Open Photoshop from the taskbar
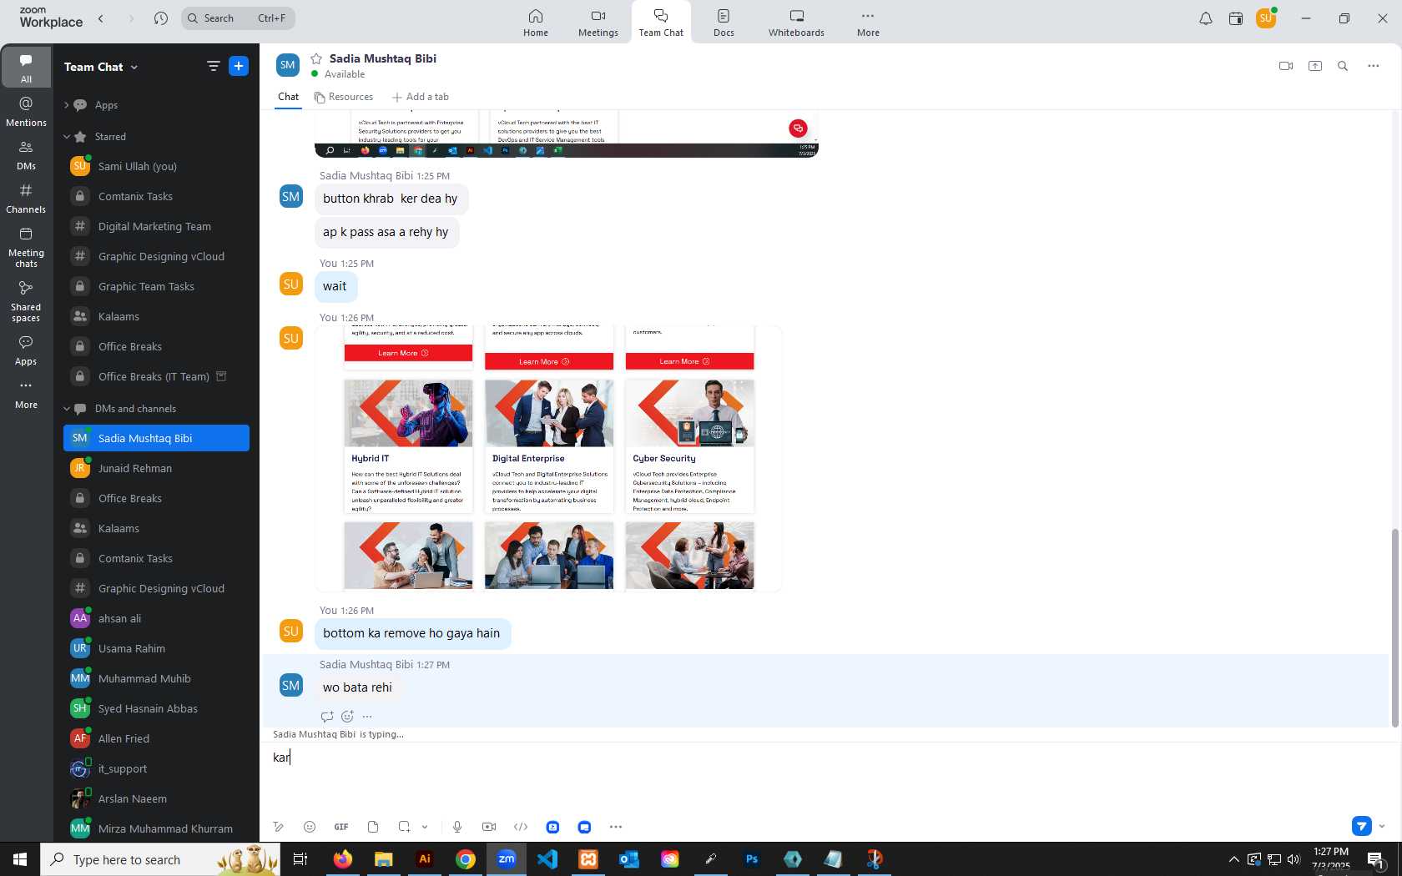Image resolution: width=1402 pixels, height=876 pixels. tap(752, 859)
